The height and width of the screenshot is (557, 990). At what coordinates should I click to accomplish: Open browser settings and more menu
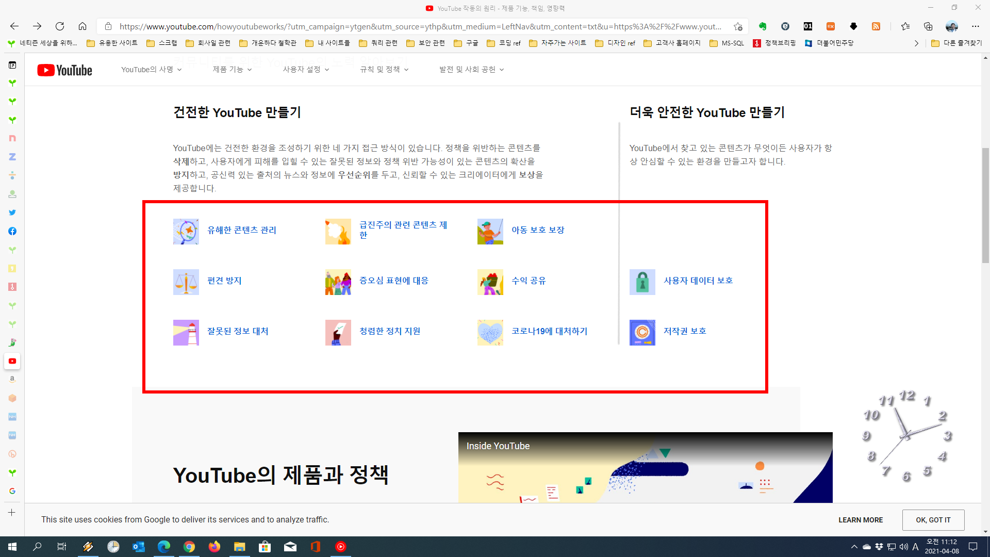coord(976,26)
